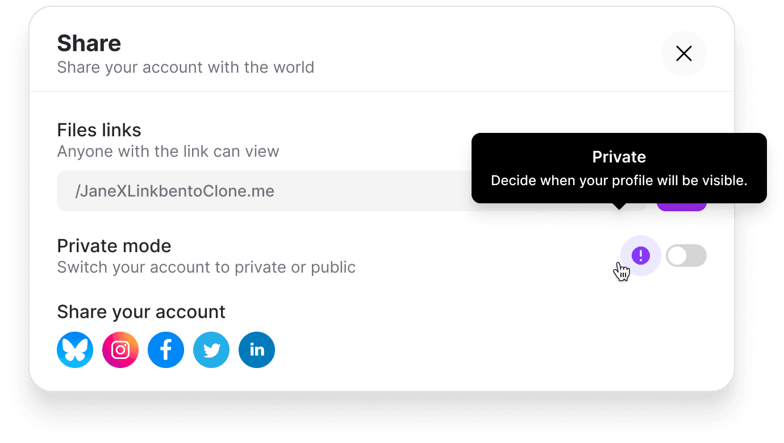
Task: Enable the Private mode toggle switch
Action: point(686,256)
